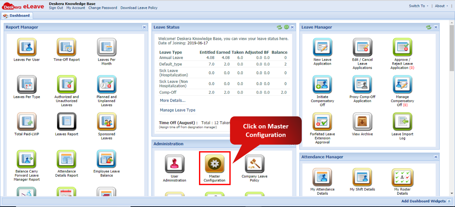The width and height of the screenshot is (455, 207).
Task: Open the Leave Import Log
Action: (x=402, y=122)
